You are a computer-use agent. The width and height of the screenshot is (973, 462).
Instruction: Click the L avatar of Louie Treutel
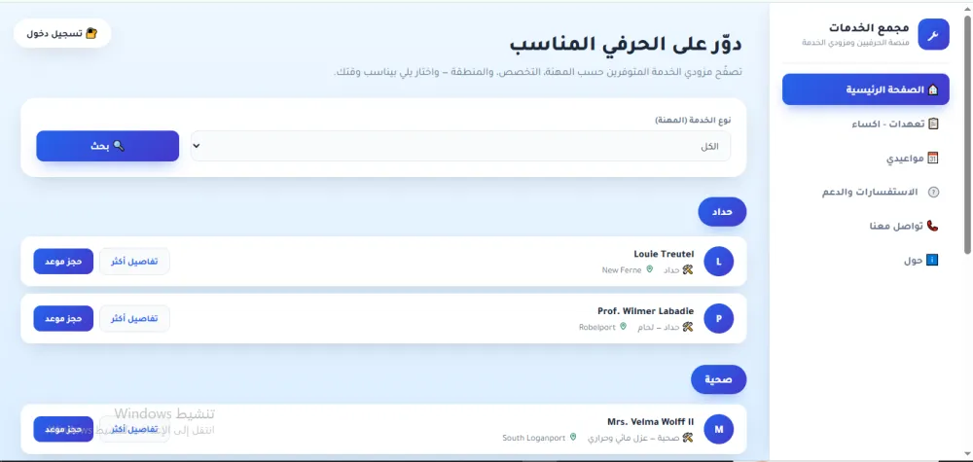(x=719, y=262)
